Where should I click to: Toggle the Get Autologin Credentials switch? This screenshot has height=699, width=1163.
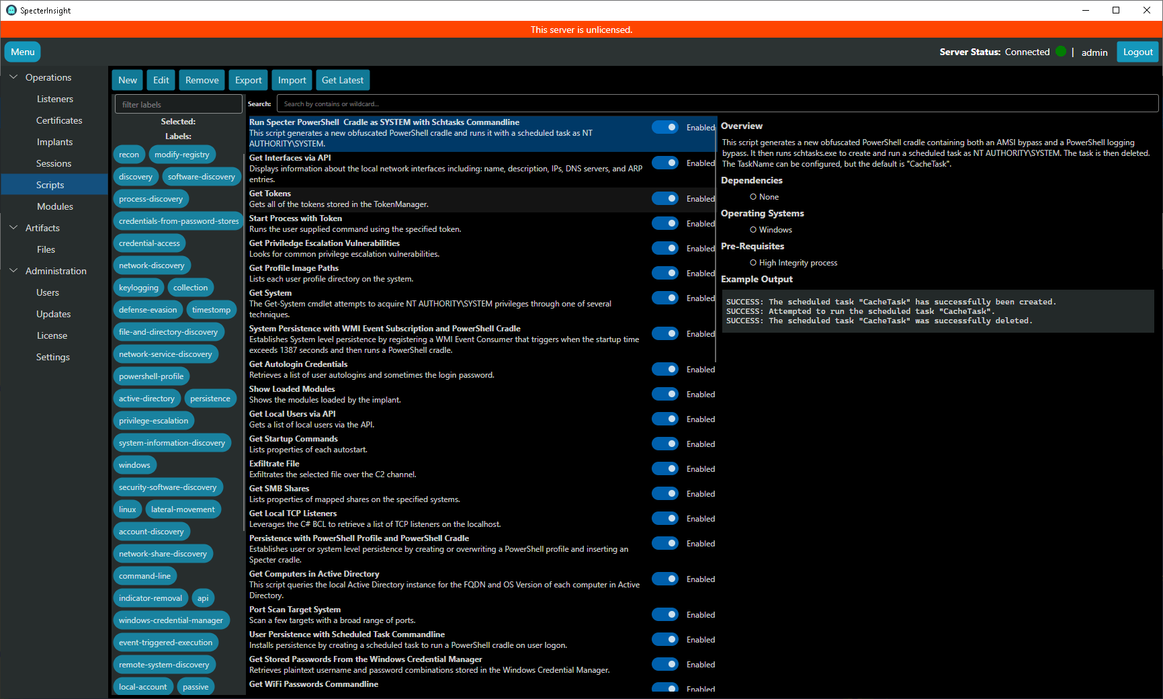pyautogui.click(x=665, y=369)
